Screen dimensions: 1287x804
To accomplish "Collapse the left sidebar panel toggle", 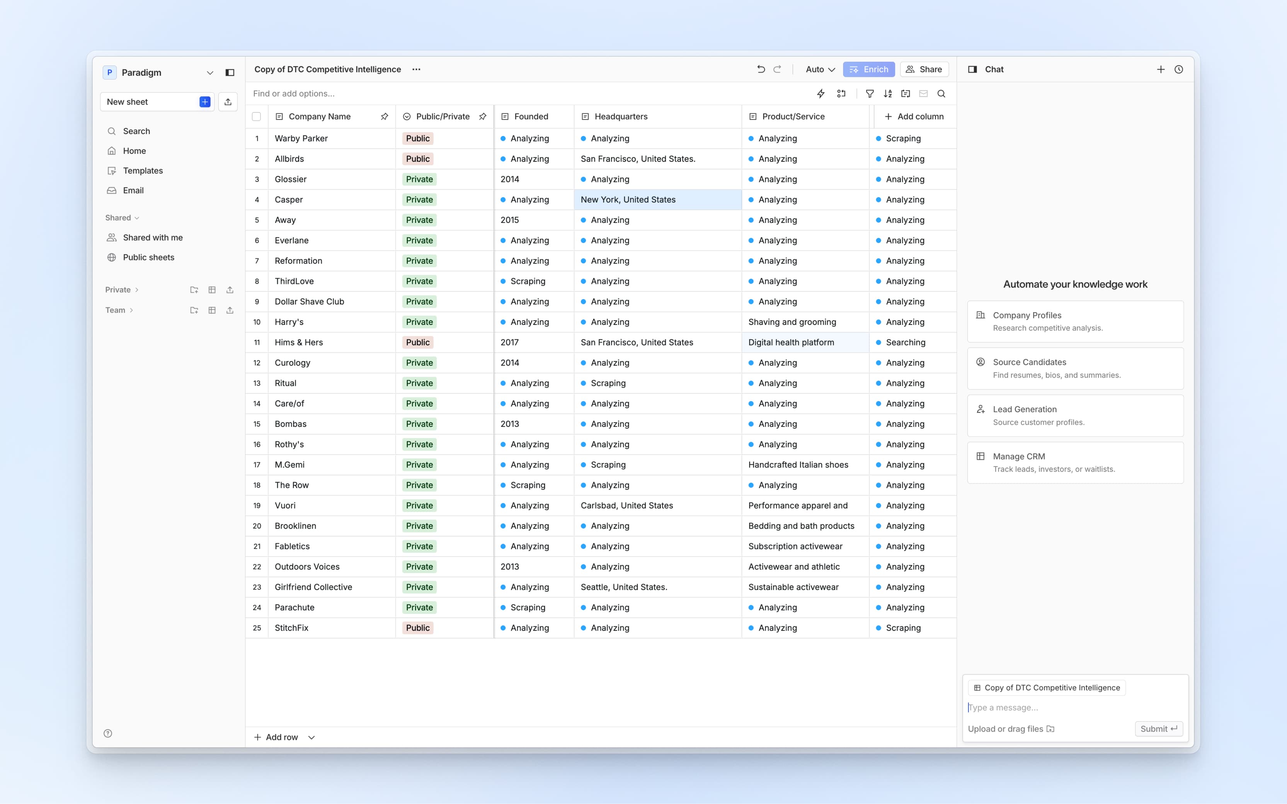I will pyautogui.click(x=230, y=72).
